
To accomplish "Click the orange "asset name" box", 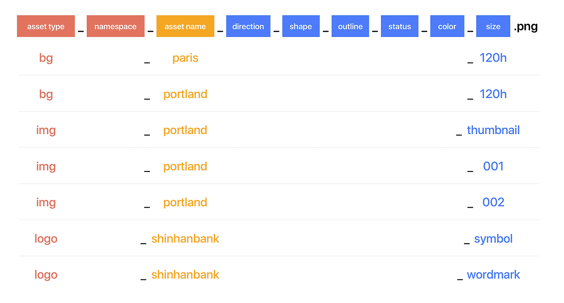I will click(x=185, y=26).
